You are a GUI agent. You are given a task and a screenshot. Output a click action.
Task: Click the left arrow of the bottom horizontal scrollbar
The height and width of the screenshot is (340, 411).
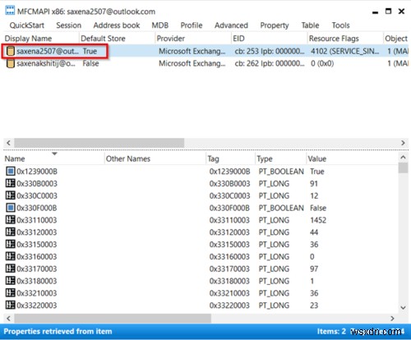(8, 319)
